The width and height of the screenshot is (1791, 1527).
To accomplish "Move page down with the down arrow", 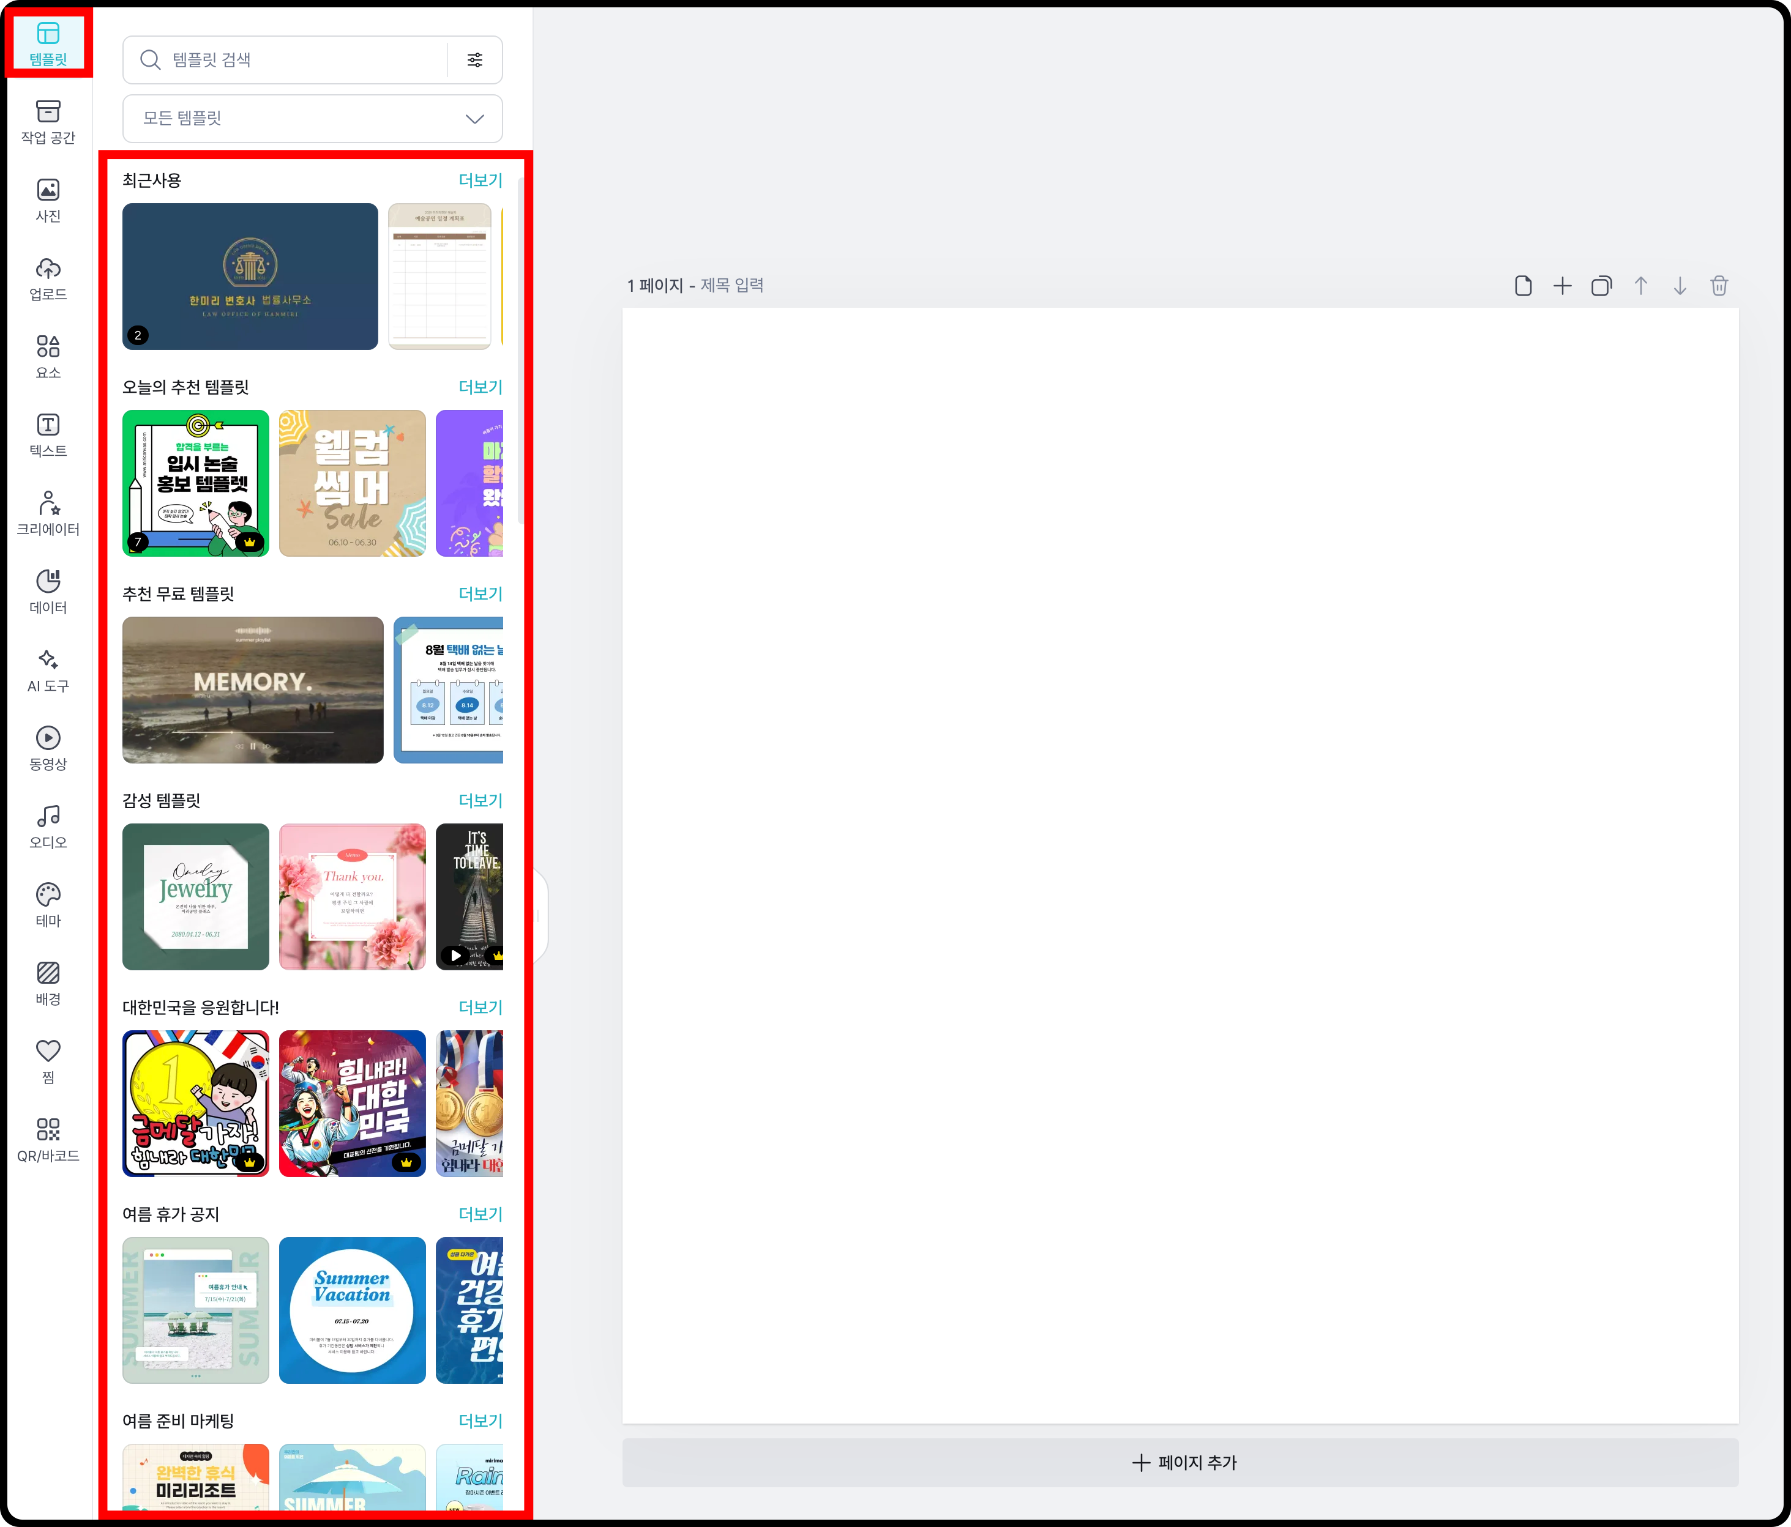I will click(x=1680, y=286).
